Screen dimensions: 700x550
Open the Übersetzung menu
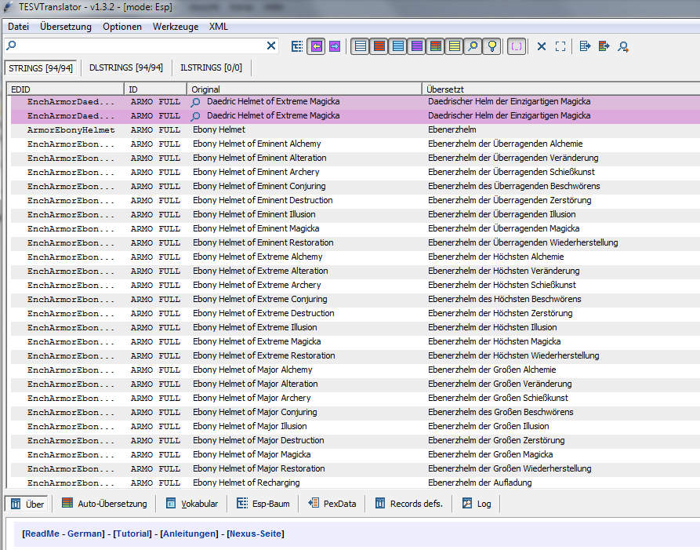65,27
